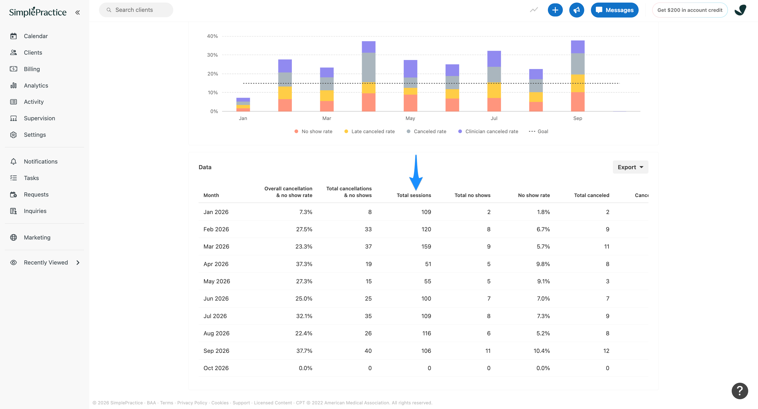Open Analytics from the sidebar menu
Image resolution: width=758 pixels, height=409 pixels.
[x=36, y=86]
